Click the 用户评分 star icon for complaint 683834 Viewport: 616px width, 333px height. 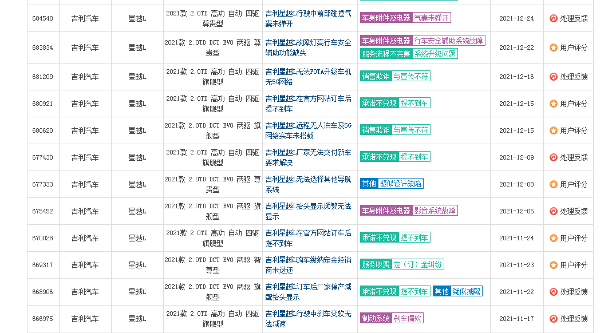click(553, 47)
